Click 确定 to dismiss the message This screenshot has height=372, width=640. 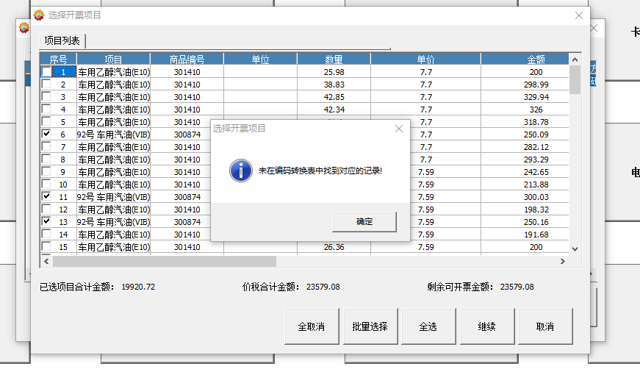tap(364, 221)
